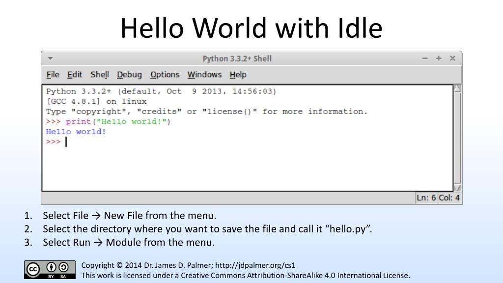
Task: Click step 1 'Select File → New File' text
Action: [130, 216]
